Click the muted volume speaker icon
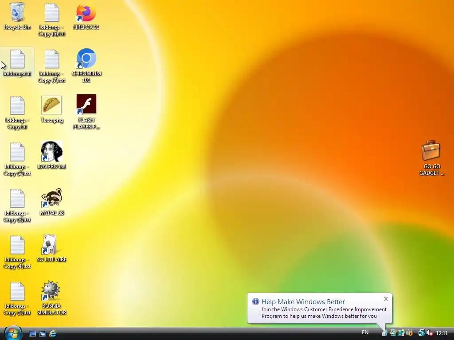Viewport: 454px width, 340px height. point(430,333)
